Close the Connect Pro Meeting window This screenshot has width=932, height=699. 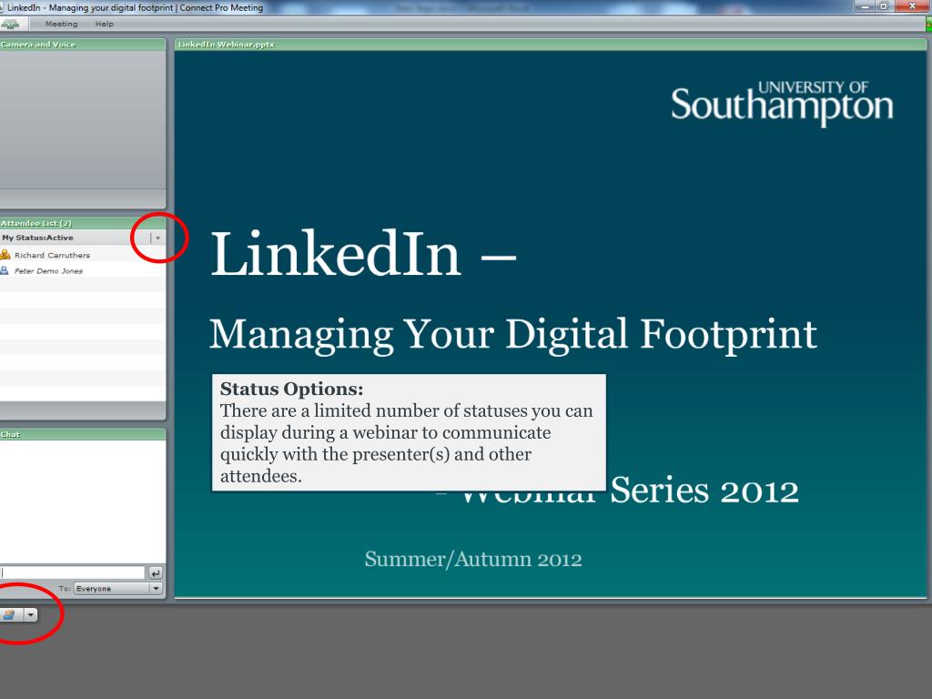point(912,6)
